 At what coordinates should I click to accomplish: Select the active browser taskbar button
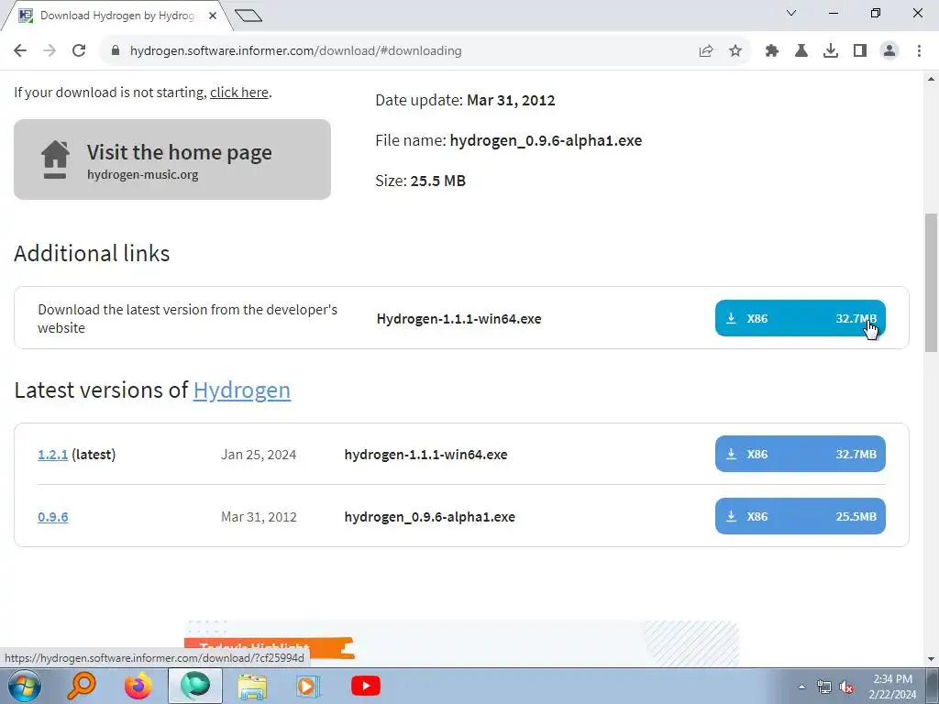click(x=195, y=686)
